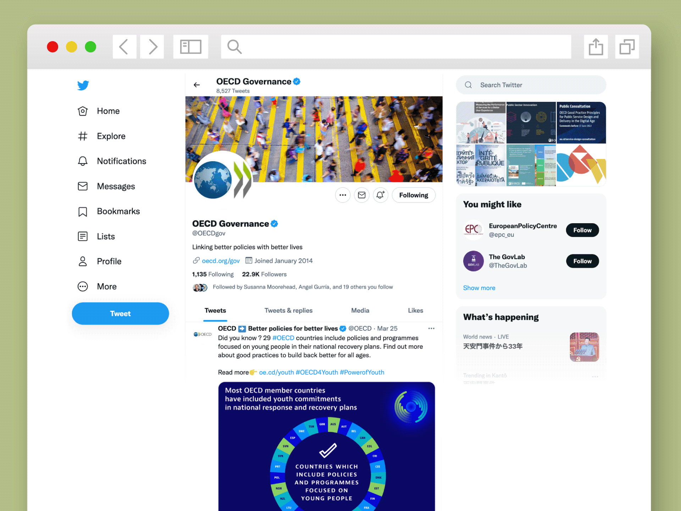Open the oecd.org/gov link
This screenshot has width=681, height=511.
pyautogui.click(x=221, y=261)
